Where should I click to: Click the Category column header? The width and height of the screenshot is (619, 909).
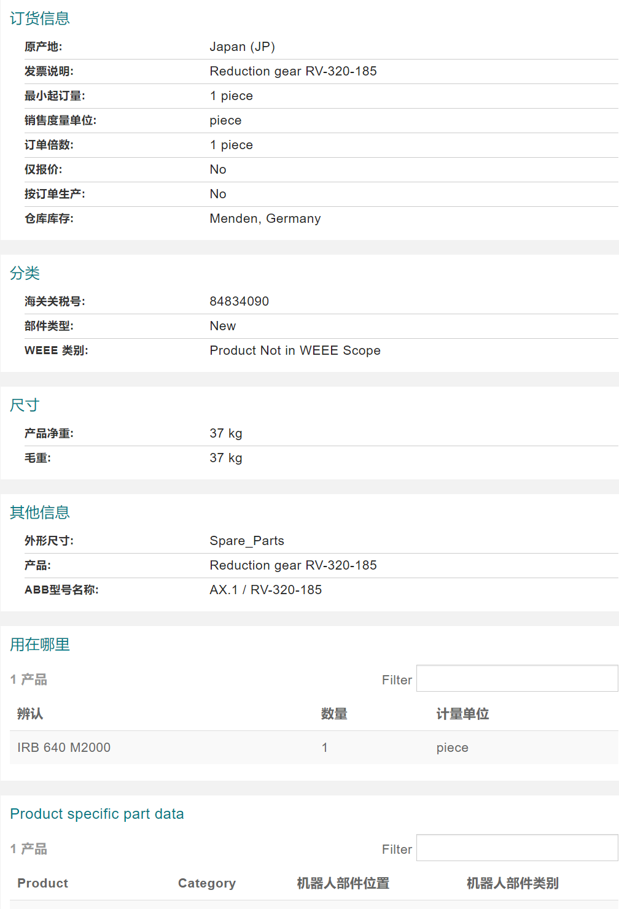click(x=206, y=883)
